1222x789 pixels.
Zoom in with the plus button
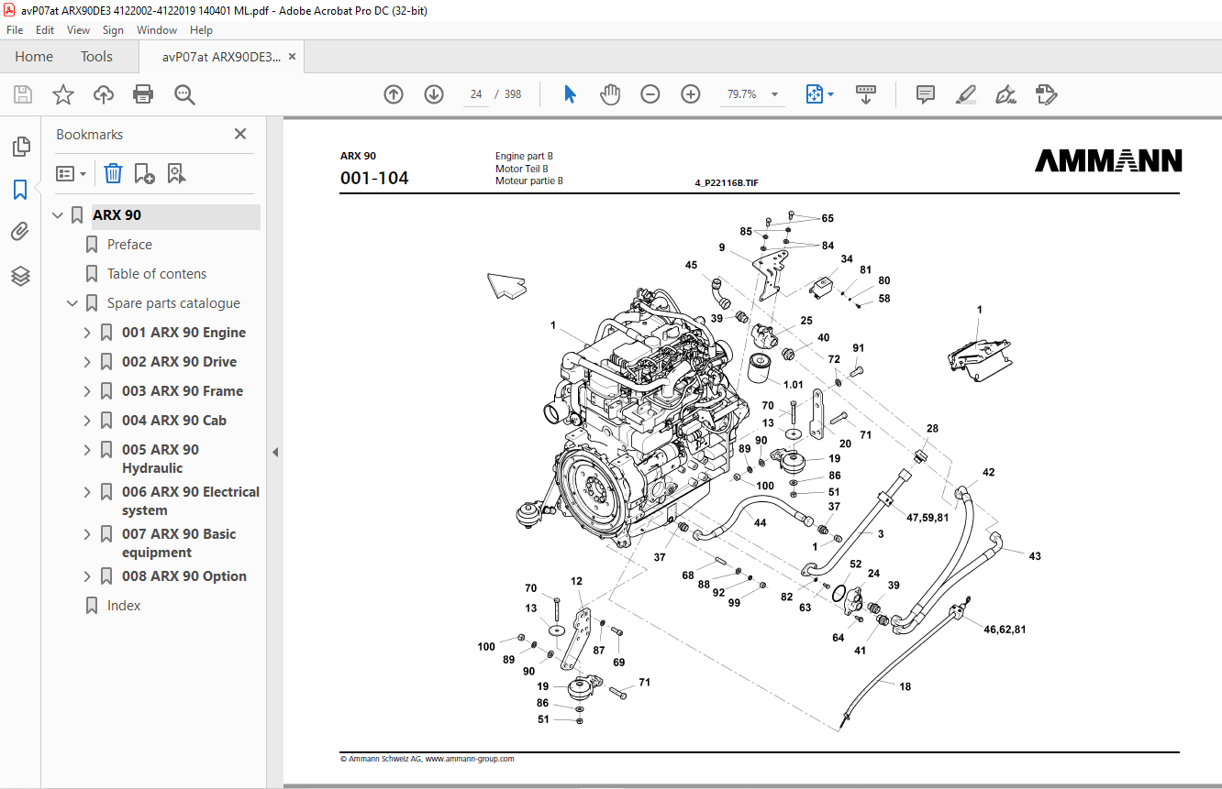point(691,94)
